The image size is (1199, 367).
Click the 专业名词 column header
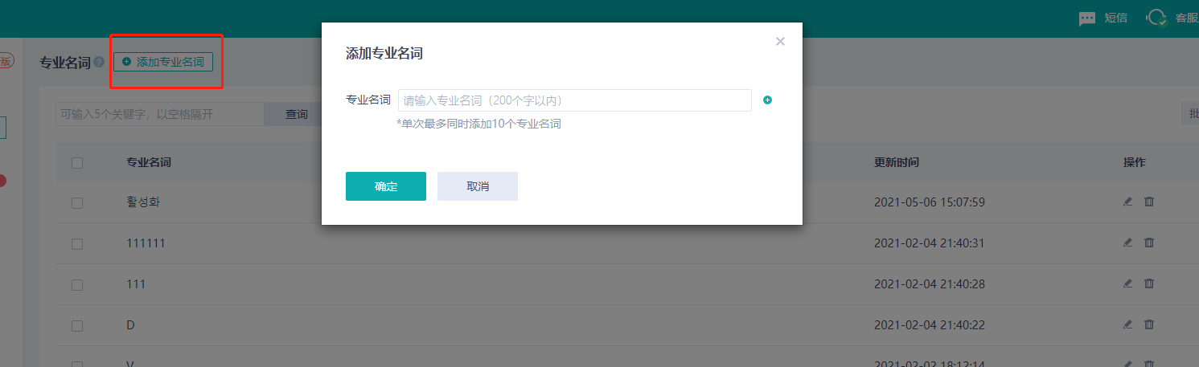click(149, 162)
